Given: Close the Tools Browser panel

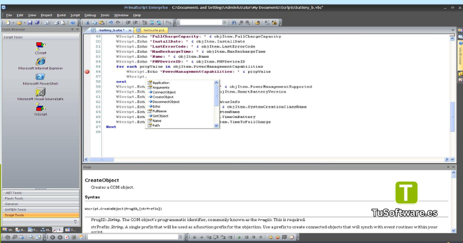Looking at the screenshot, I should pos(78,30).
